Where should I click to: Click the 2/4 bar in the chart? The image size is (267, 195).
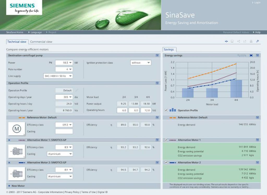(188, 93)
